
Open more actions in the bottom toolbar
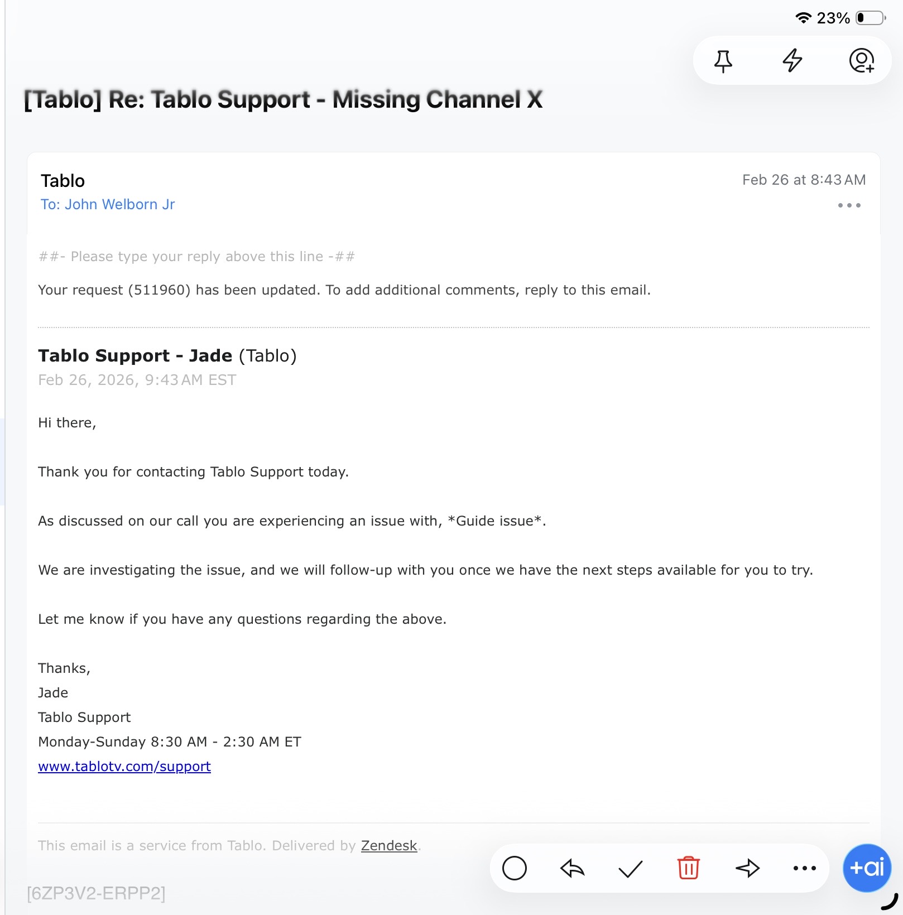click(804, 868)
